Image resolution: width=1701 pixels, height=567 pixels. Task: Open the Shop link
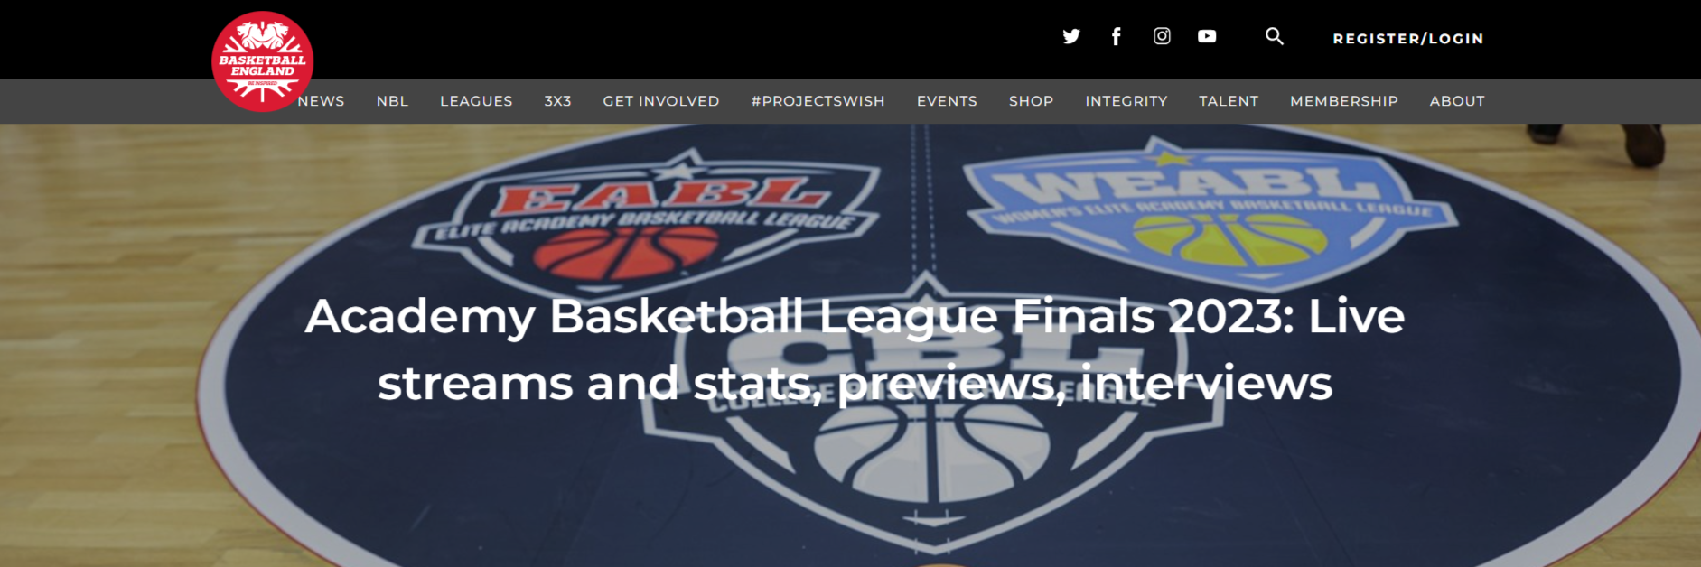(x=1031, y=101)
